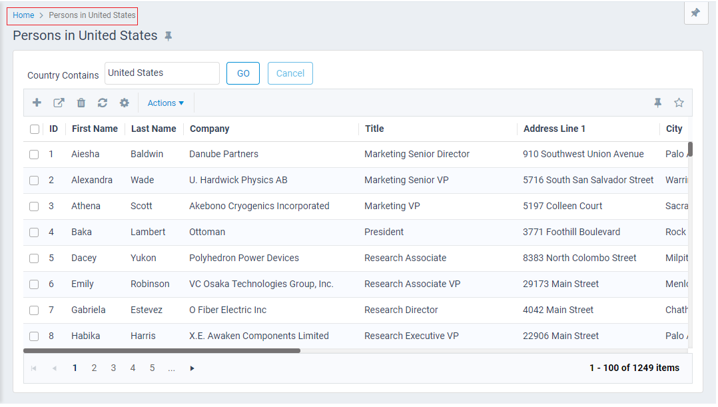Mark grid as favorite with the star icon
The width and height of the screenshot is (718, 407).
(679, 103)
